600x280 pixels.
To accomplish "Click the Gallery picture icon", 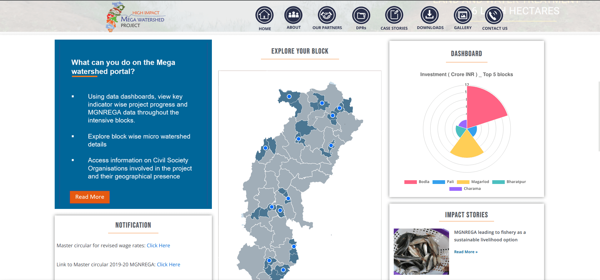I will (x=462, y=15).
